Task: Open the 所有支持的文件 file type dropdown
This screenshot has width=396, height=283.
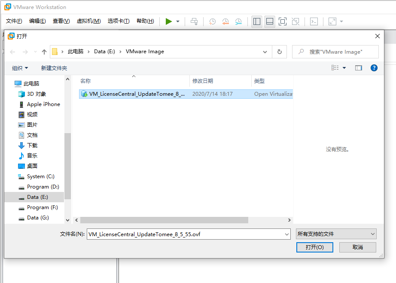Action: 336,234
